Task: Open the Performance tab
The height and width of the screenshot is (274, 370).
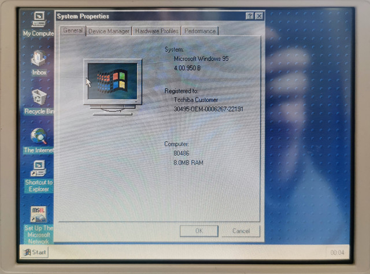Action: 200,31
